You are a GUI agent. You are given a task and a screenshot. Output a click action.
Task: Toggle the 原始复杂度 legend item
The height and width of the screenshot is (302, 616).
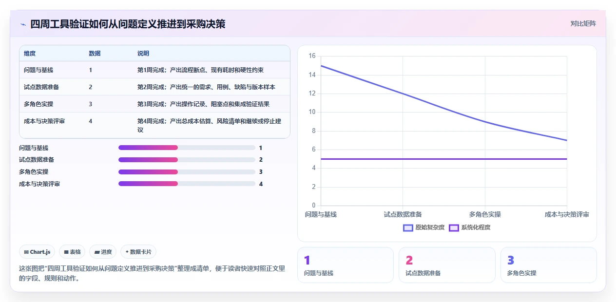pos(424,227)
